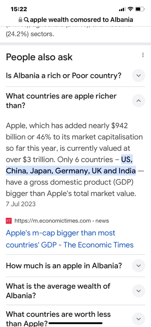Tap the address bar search query text
This screenshot has width=151, height=327.
click(x=82, y=20)
